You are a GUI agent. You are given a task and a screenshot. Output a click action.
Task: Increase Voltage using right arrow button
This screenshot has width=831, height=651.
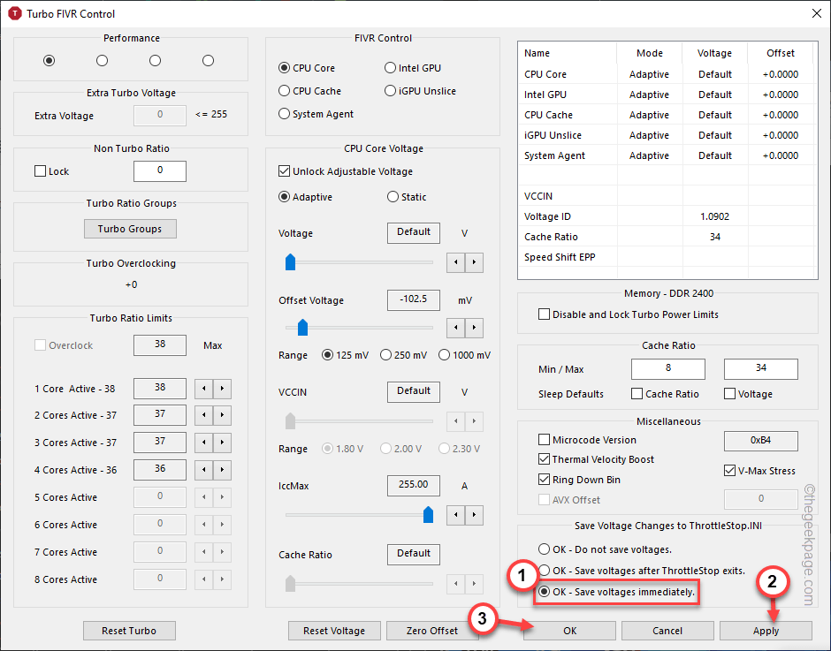click(475, 261)
